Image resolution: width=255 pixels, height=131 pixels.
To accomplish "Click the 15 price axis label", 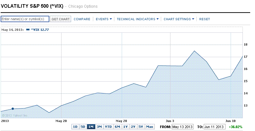I will (246, 81).
